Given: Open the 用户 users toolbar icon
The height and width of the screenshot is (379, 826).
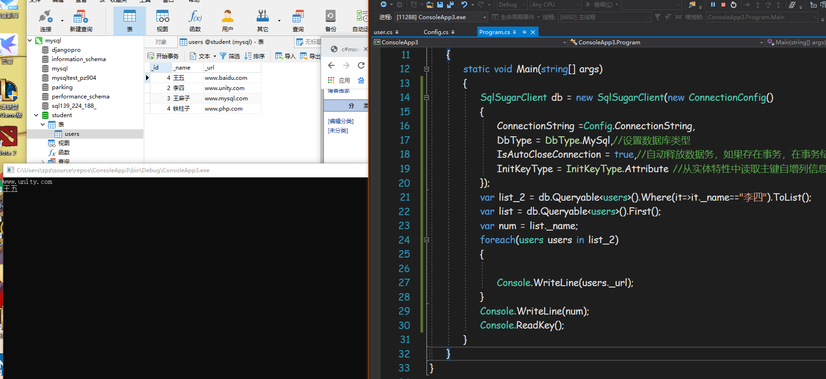Looking at the screenshot, I should click(x=228, y=20).
